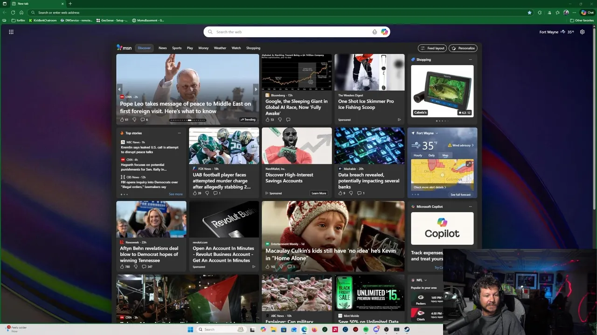
Task: Open a new browser tab with plus
Action: pos(70,4)
